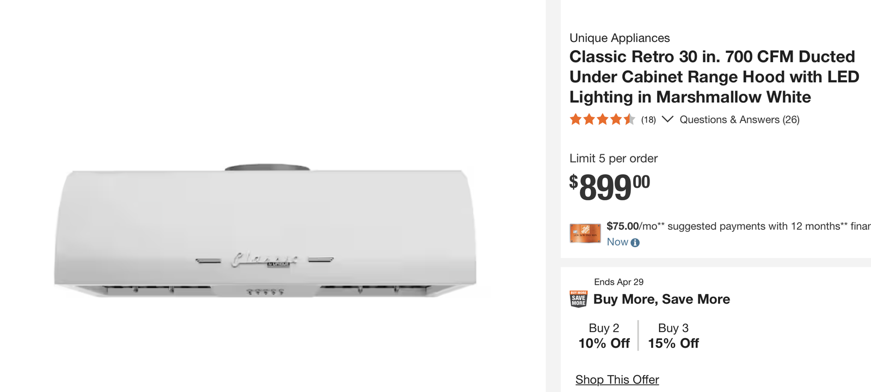
Task: Expand the ratings chevron beside (18)
Action: pyautogui.click(x=667, y=119)
